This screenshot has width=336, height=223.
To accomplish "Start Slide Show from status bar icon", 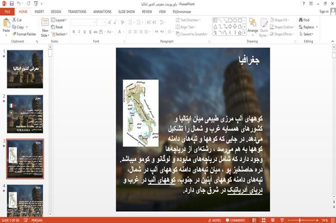I will pos(282,220).
